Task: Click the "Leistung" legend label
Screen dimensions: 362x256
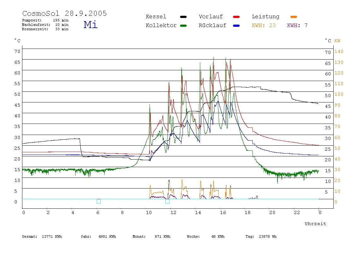Action: click(x=266, y=17)
